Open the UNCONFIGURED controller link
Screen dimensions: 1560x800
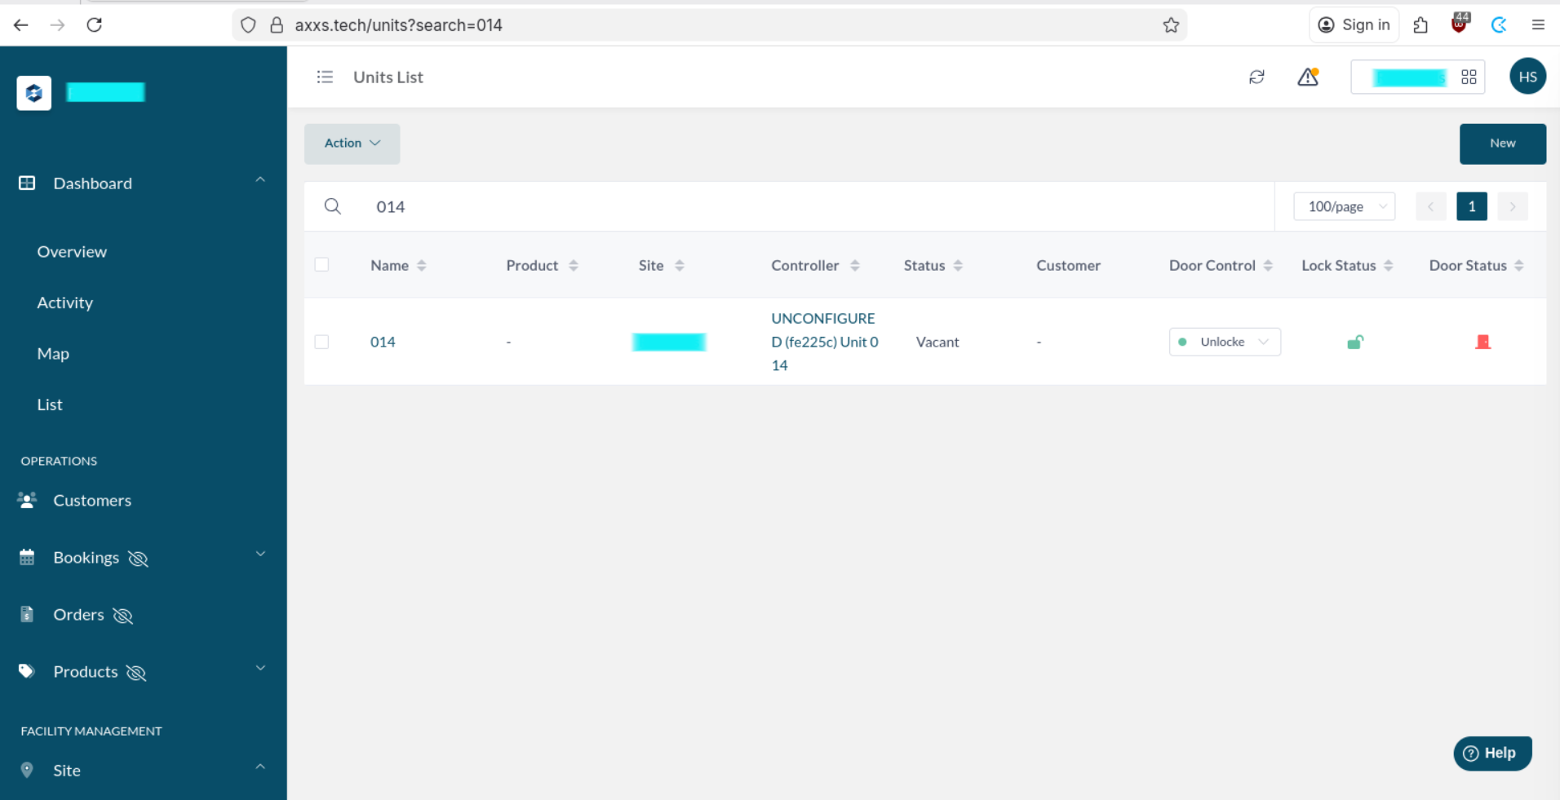825,342
